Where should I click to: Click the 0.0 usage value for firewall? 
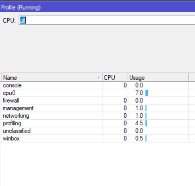(139, 101)
